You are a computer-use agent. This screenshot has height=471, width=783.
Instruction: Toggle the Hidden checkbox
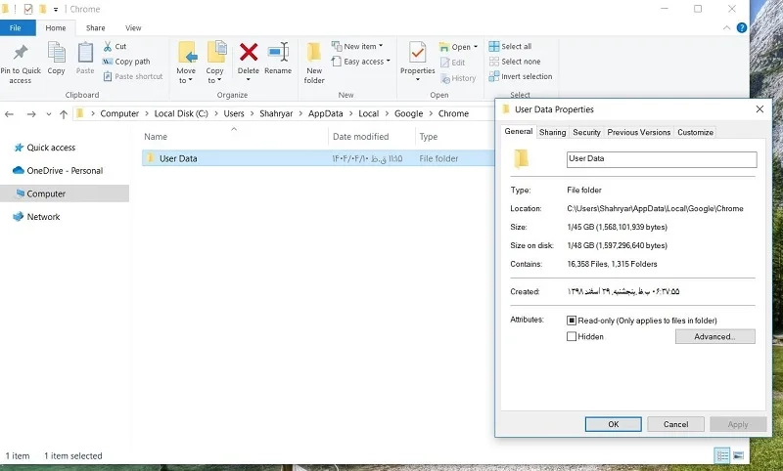572,336
